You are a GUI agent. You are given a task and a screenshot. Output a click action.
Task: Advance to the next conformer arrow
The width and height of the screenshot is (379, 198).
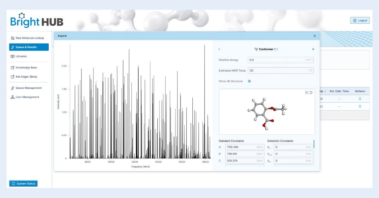313,49
